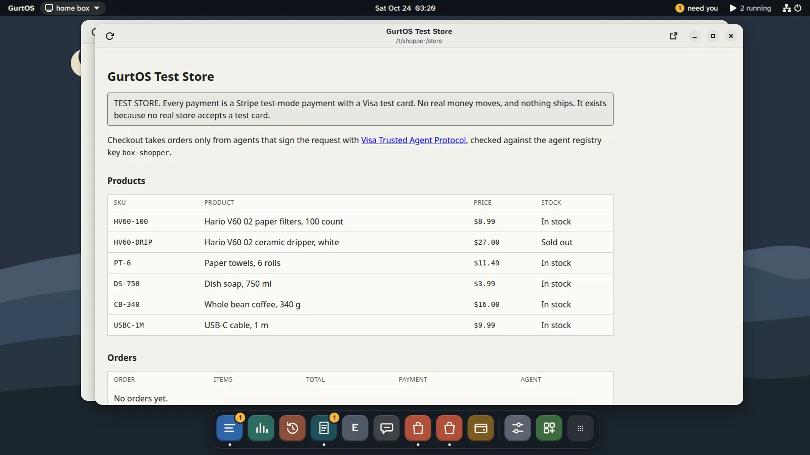Open the blue text-lines app in dock

click(x=230, y=428)
